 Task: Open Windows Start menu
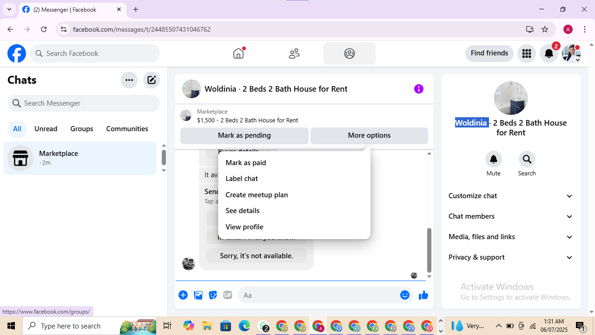(x=11, y=326)
